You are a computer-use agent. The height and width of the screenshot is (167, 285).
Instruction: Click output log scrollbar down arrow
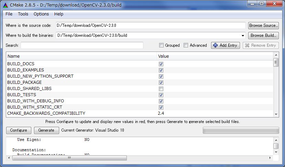point(276,152)
